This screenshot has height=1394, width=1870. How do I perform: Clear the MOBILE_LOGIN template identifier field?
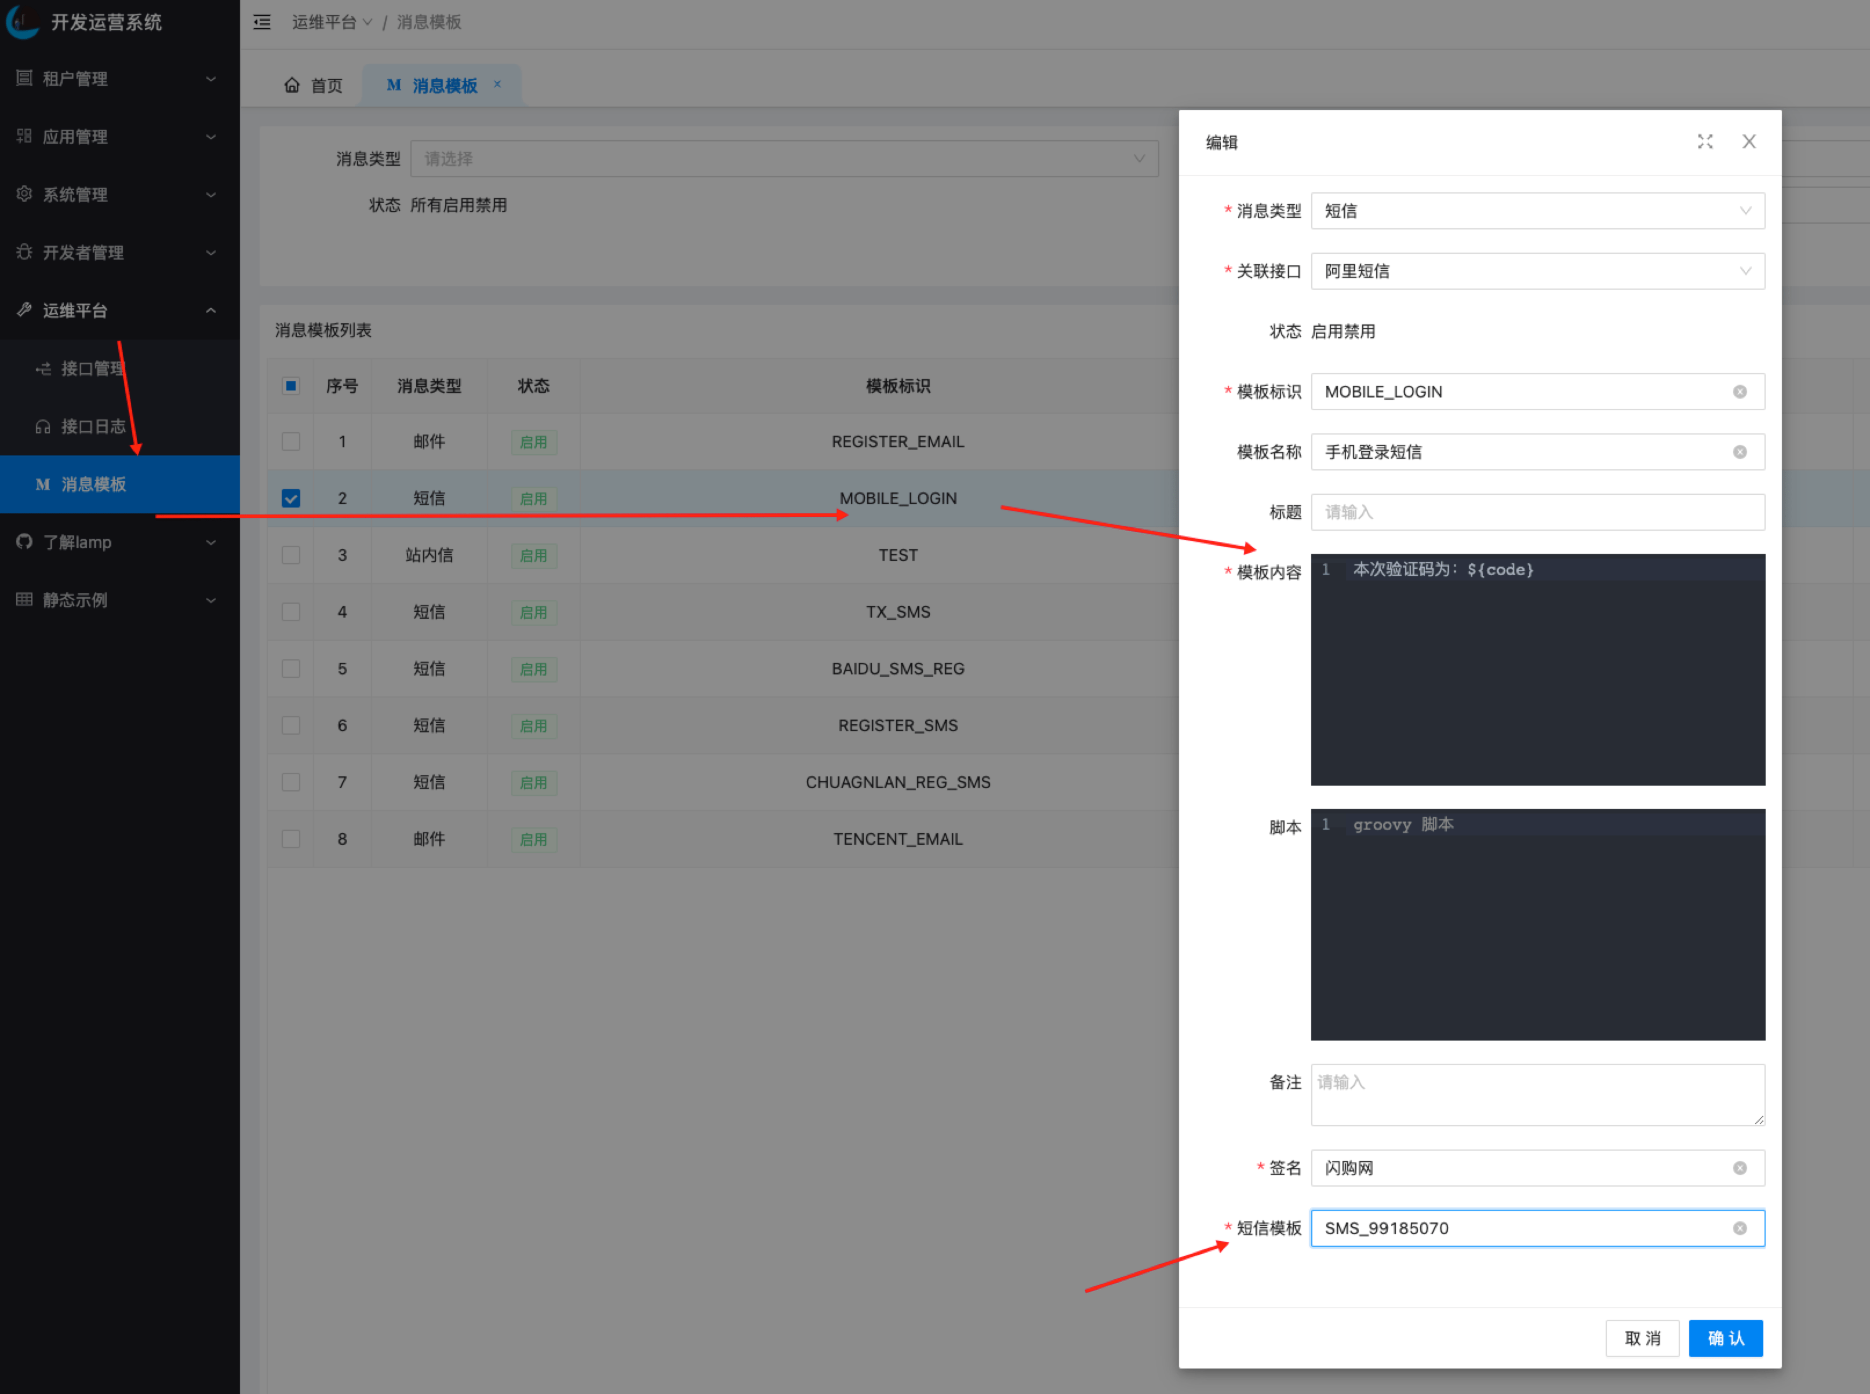(x=1739, y=392)
